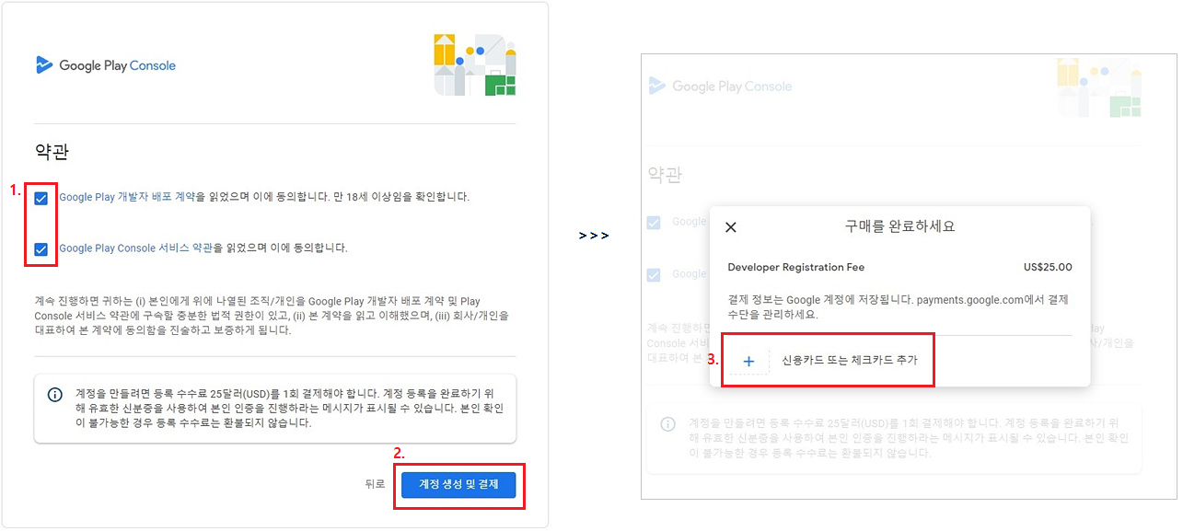Click the payments.google.com payment info text

[898, 307]
